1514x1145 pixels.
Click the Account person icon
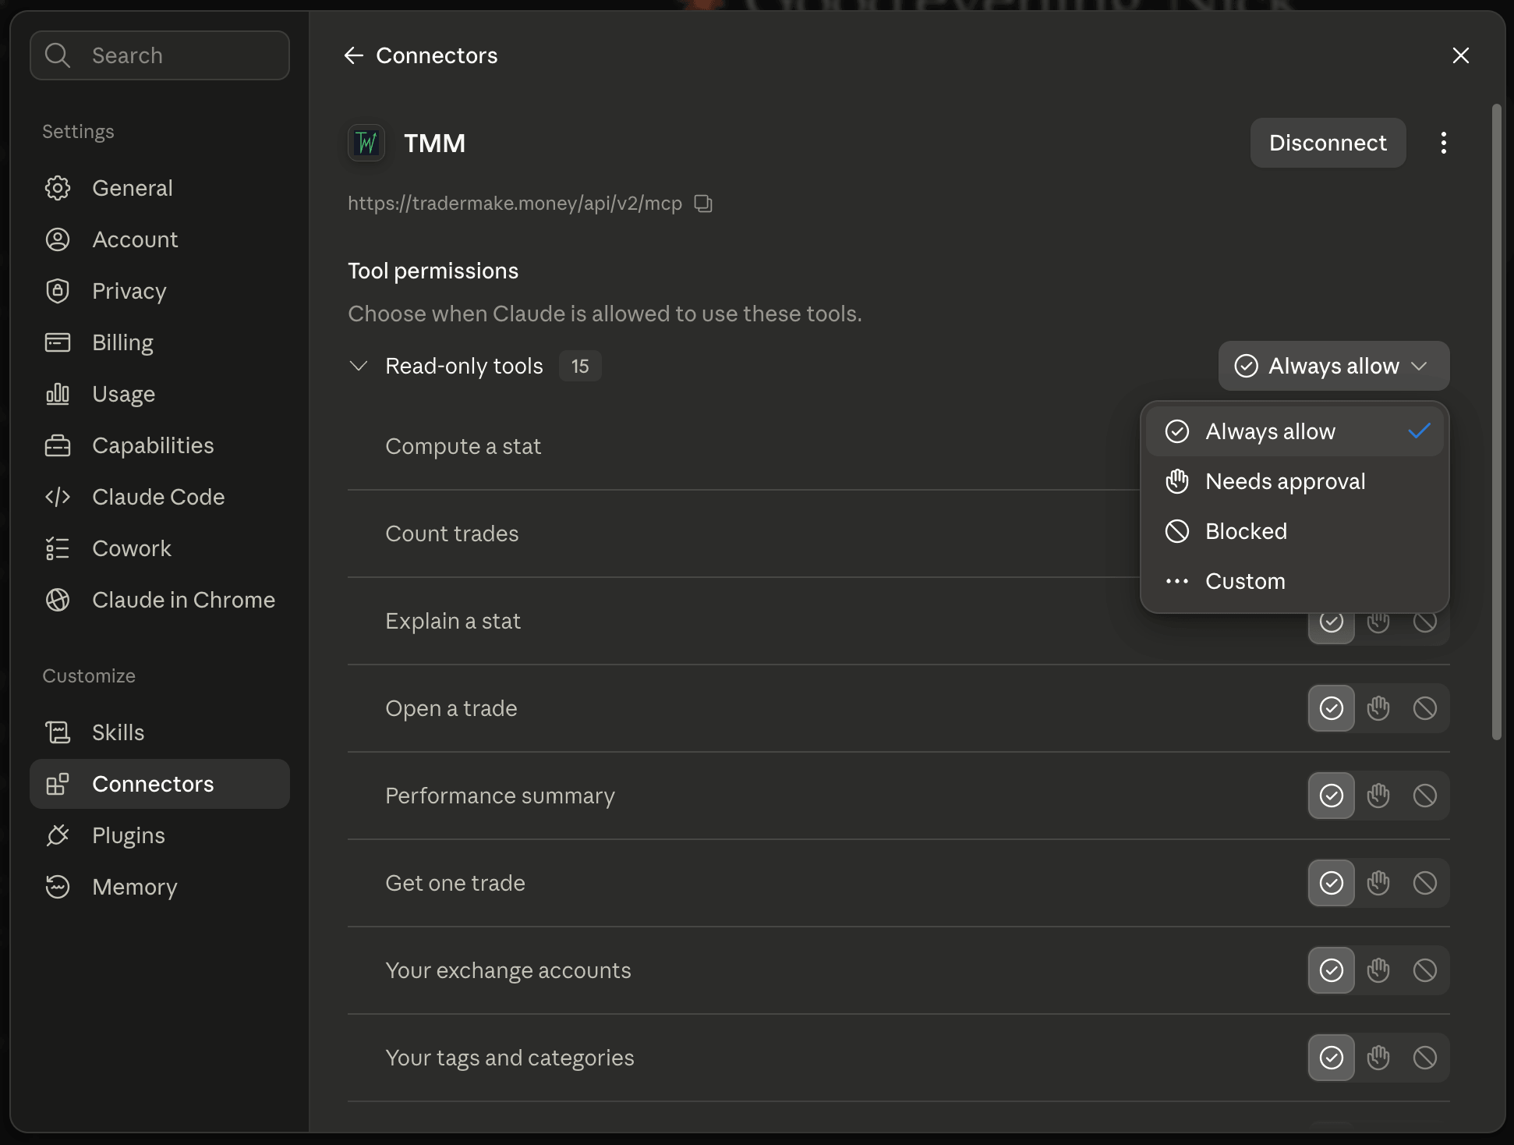[x=58, y=239]
